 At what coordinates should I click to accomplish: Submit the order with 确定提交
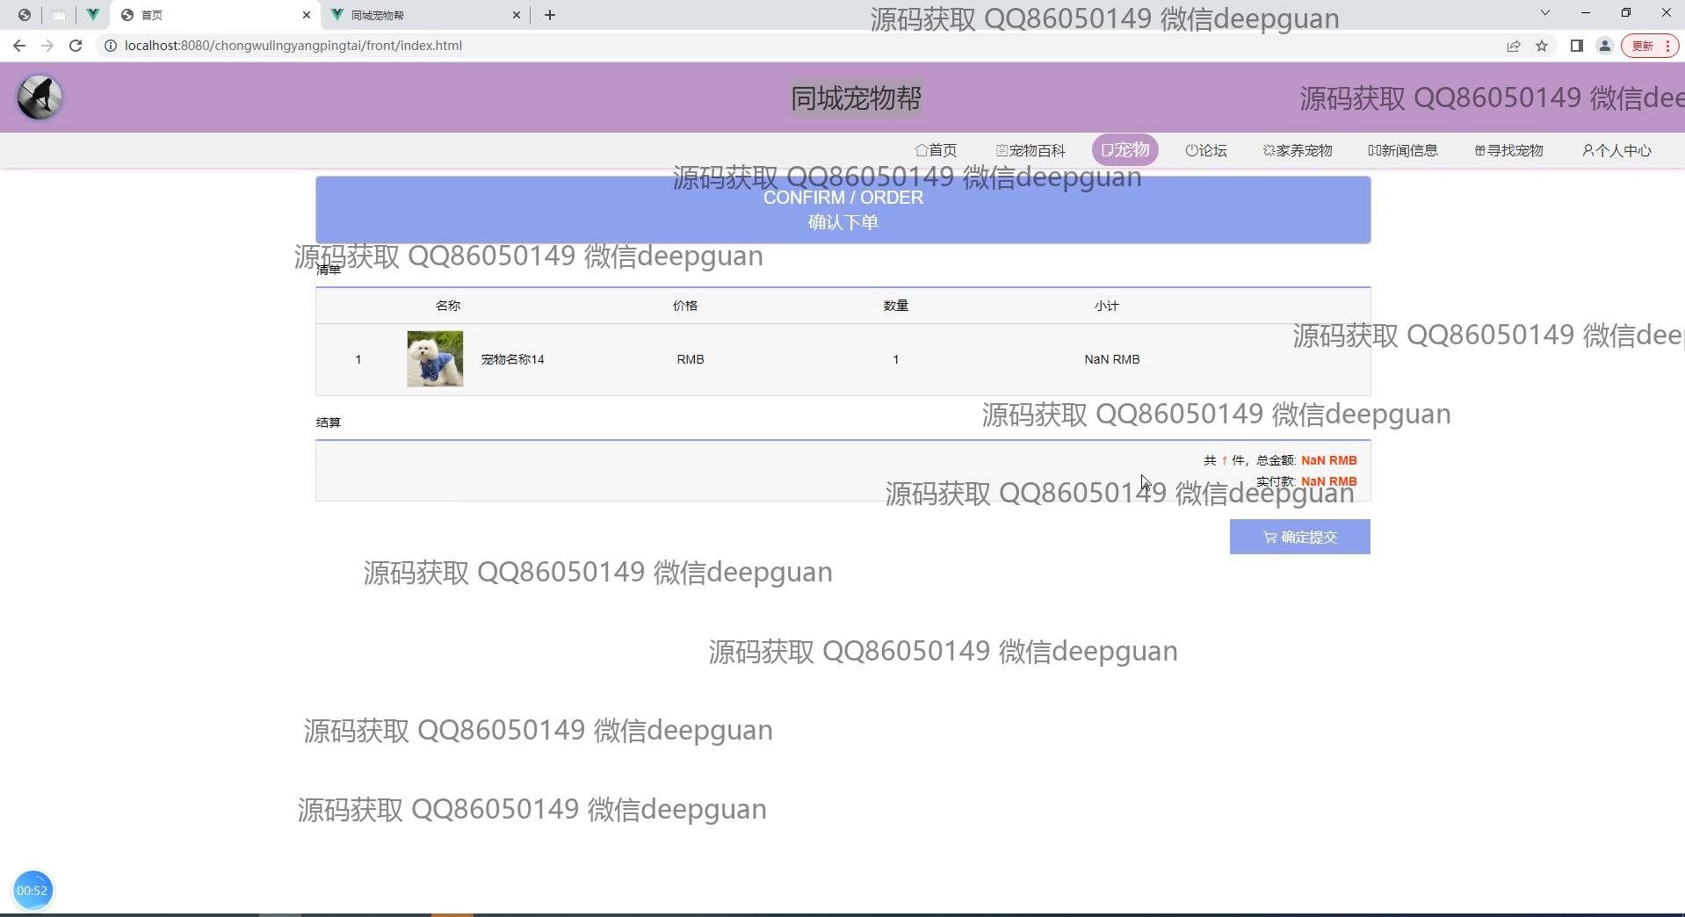coord(1299,537)
